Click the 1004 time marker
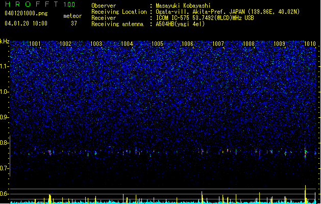 127,44
